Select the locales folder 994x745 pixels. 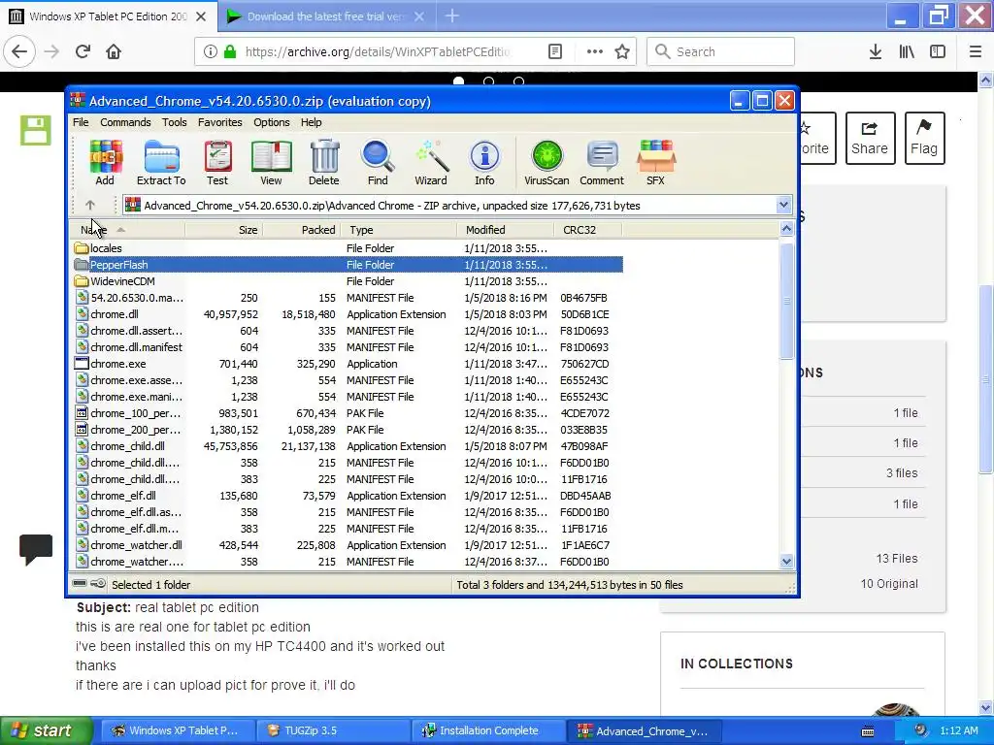106,248
